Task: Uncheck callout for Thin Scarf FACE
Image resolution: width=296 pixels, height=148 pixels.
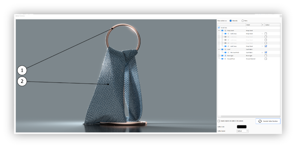Action: [x=266, y=52]
